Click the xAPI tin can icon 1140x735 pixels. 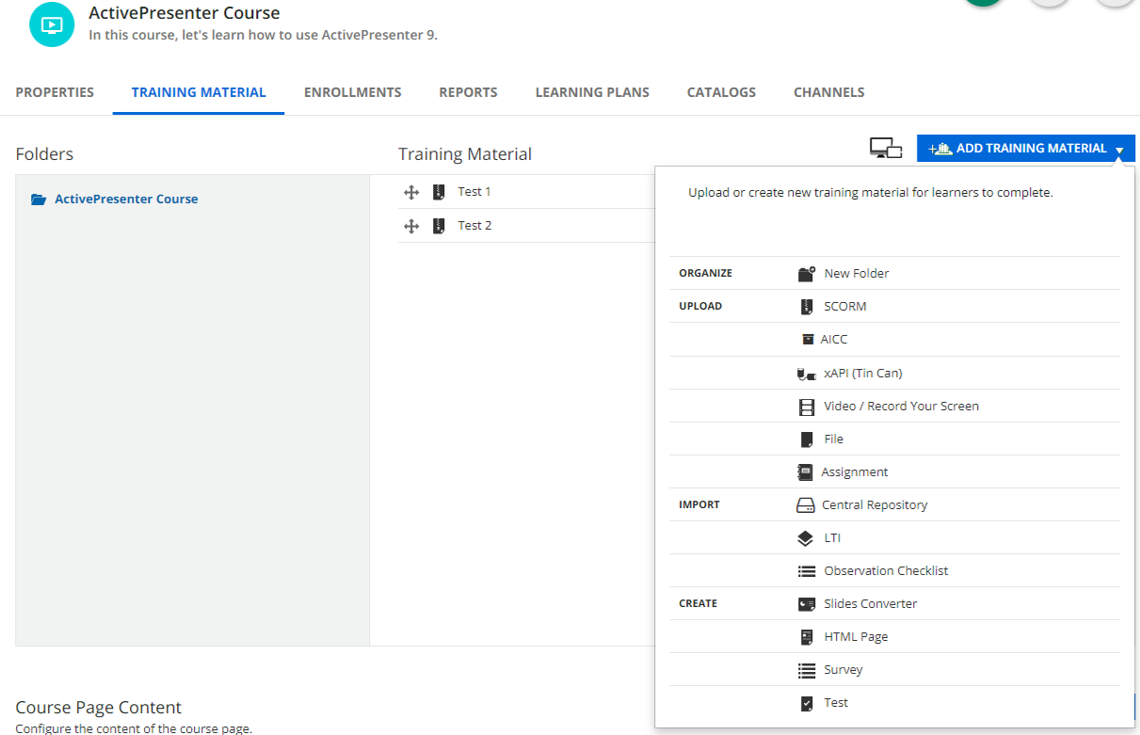[806, 374]
